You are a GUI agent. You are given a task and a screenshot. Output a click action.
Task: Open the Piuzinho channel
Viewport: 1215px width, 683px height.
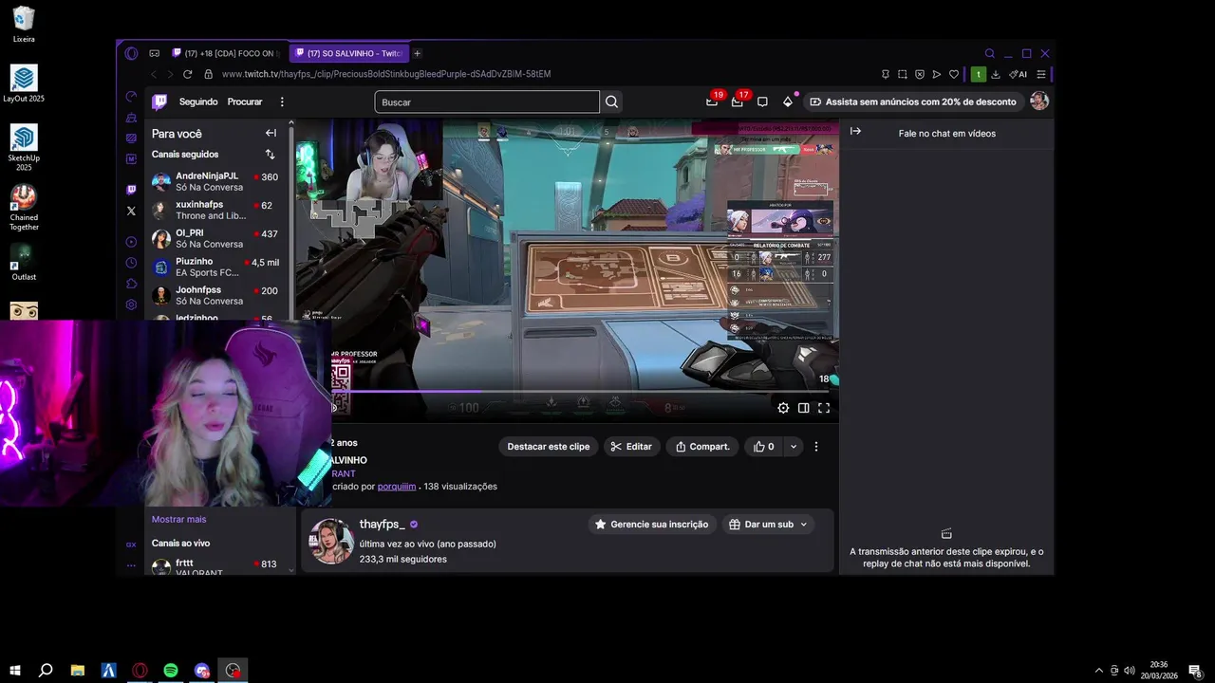(218, 267)
